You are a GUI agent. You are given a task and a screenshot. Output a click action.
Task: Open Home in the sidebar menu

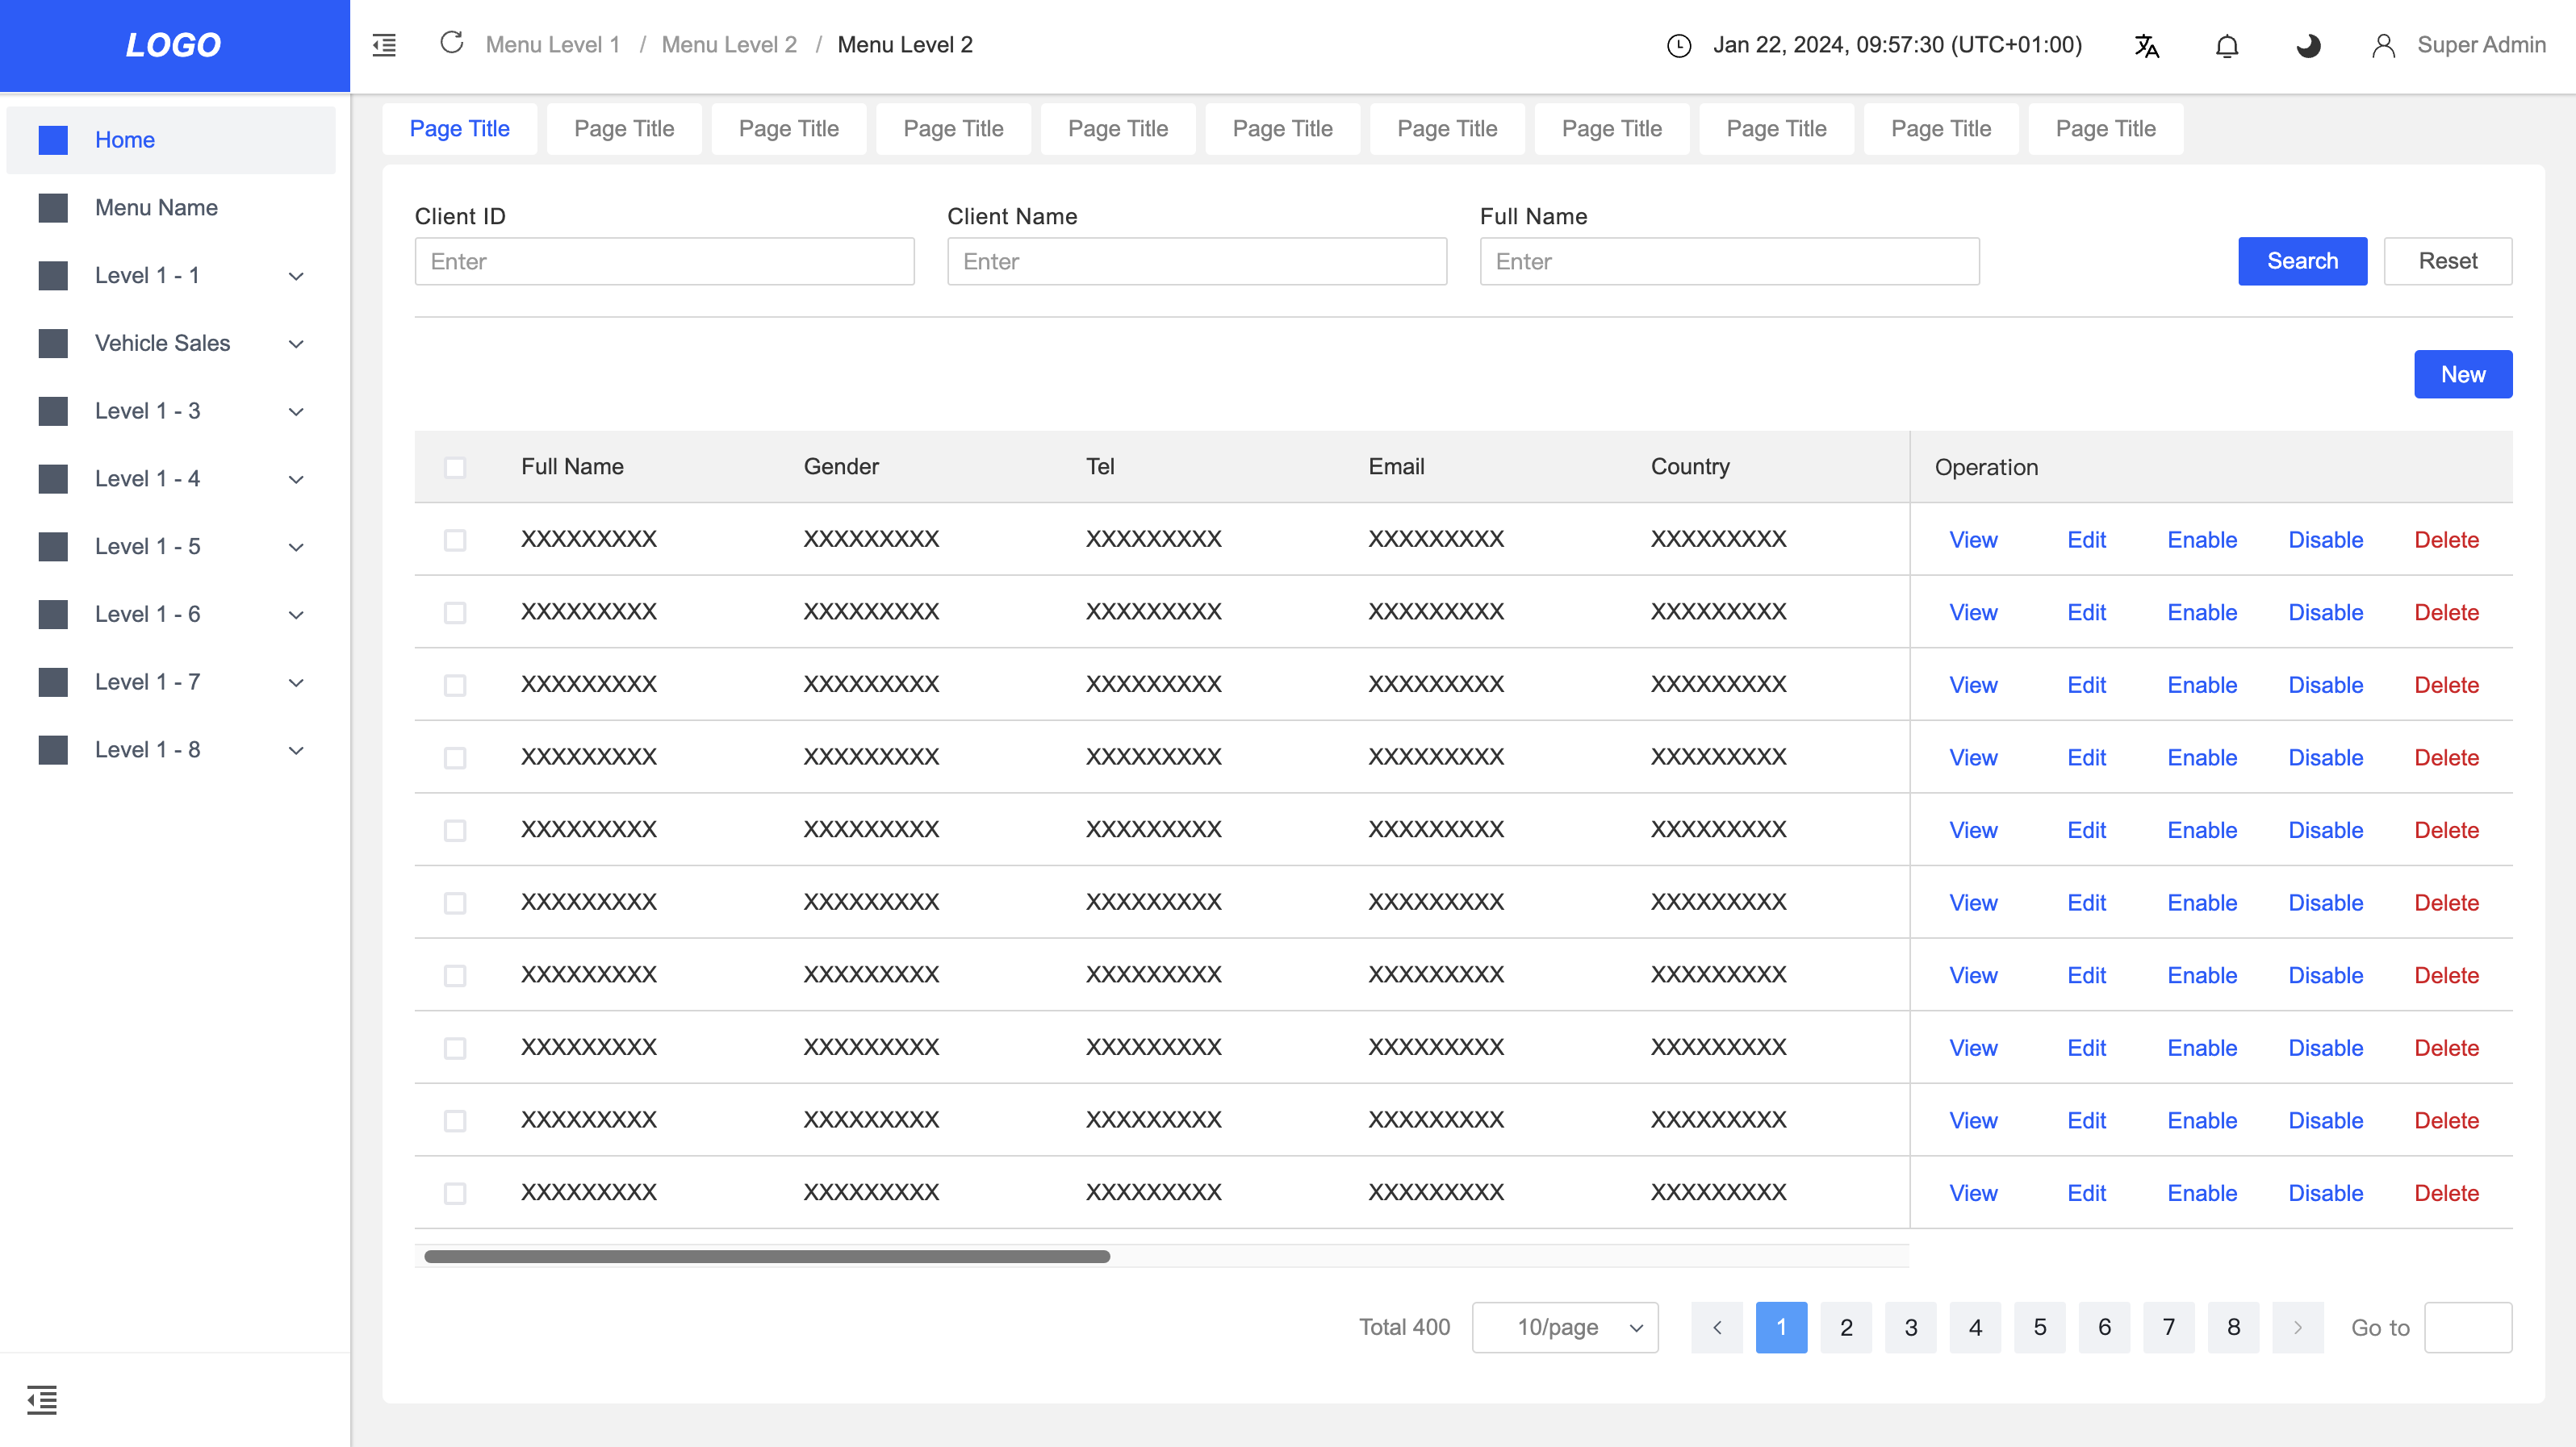[171, 140]
